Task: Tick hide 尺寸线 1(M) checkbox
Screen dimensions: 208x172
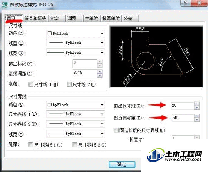Action: pyautogui.click(x=31, y=84)
